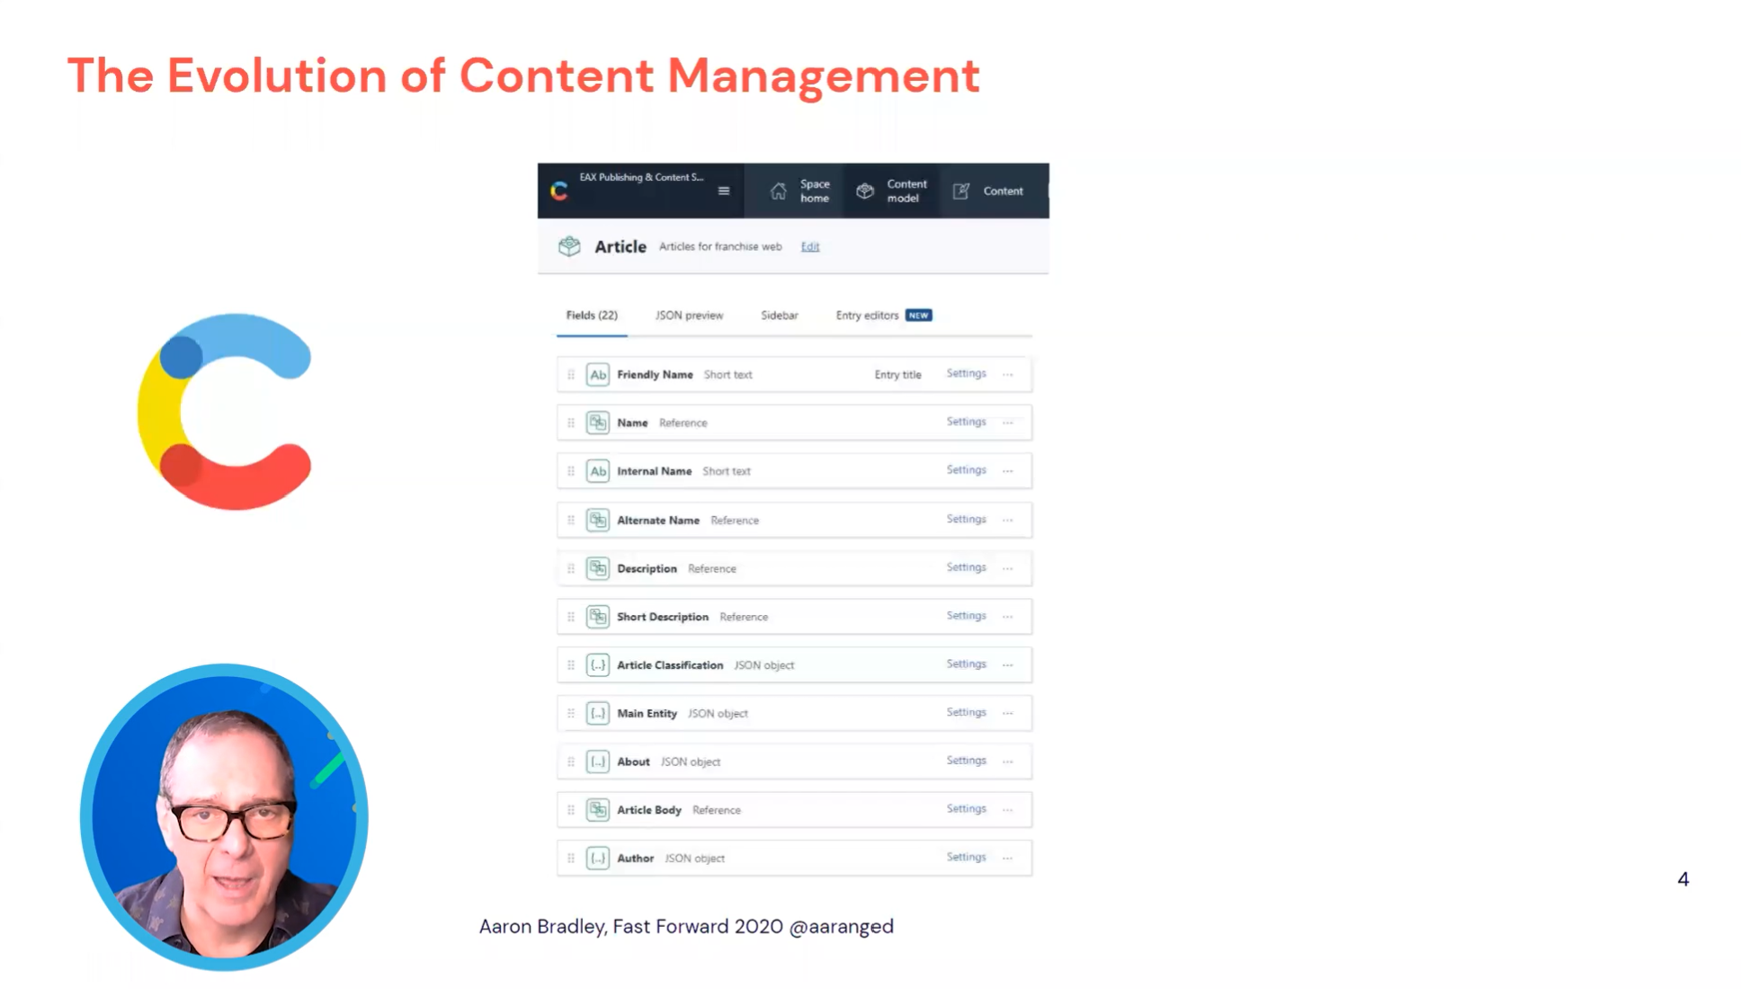Click the JSON braces icon beside Main Entity
Viewport: 1741px width, 989px height.
[597, 714]
